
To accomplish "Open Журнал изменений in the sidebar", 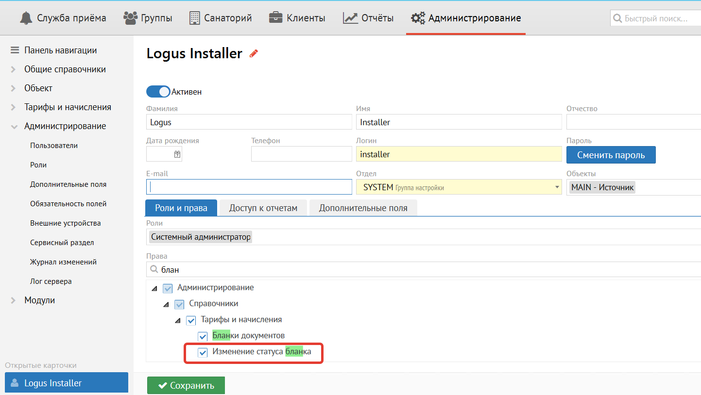I will click(63, 262).
